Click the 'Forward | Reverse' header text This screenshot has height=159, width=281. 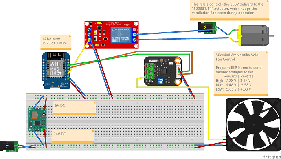tap(238, 76)
